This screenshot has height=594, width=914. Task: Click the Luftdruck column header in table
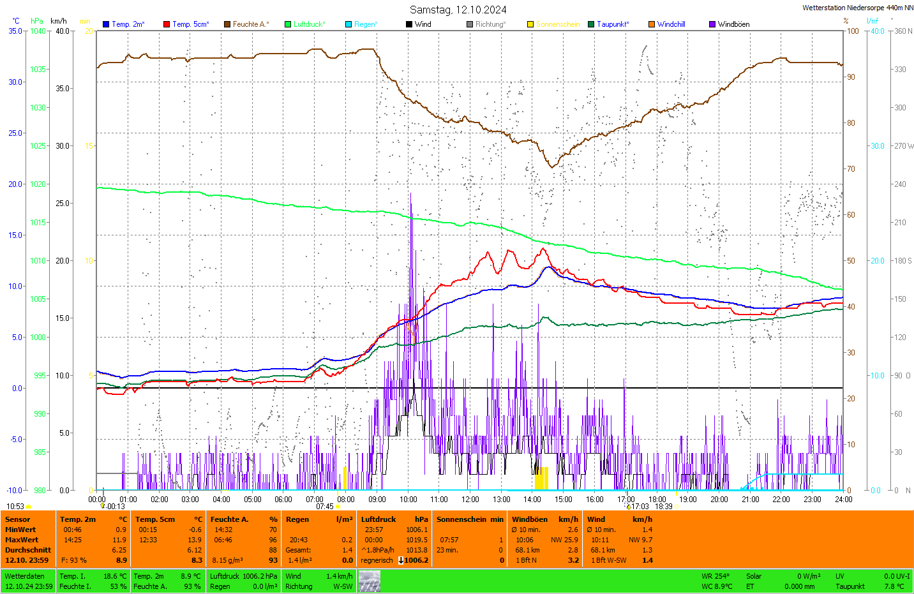[378, 519]
